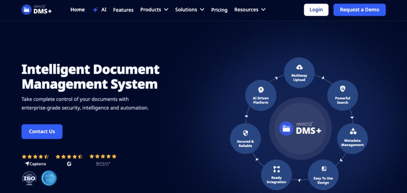Click the G2 logo
The image size is (407, 193).
click(69, 164)
